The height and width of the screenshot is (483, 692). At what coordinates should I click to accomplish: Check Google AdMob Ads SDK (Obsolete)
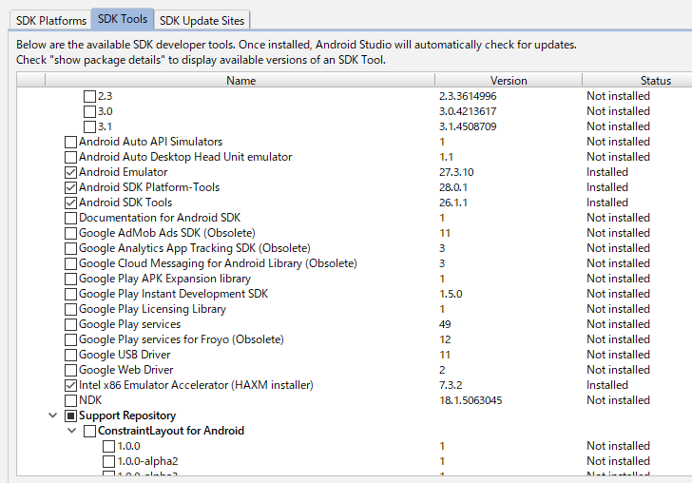coord(70,233)
